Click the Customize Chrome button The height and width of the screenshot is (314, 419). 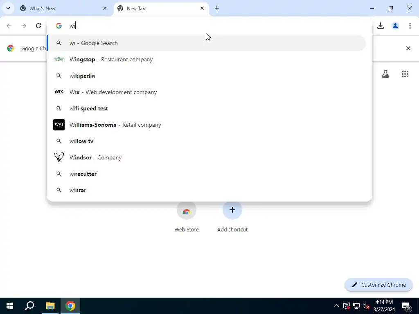coord(378,285)
